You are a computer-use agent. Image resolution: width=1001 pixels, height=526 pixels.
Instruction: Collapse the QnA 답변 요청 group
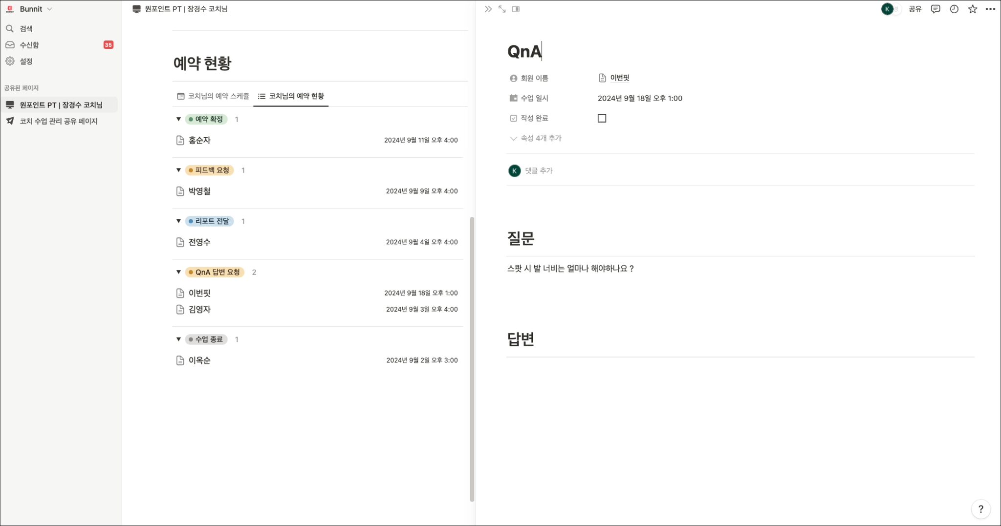click(178, 272)
